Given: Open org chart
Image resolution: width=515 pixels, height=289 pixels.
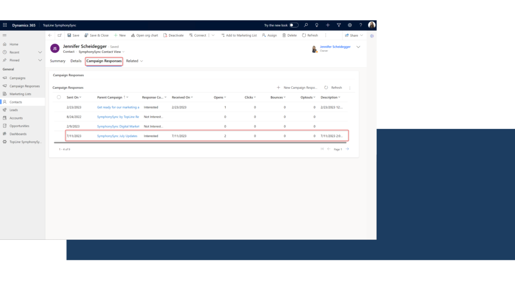Looking at the screenshot, I should click(144, 35).
